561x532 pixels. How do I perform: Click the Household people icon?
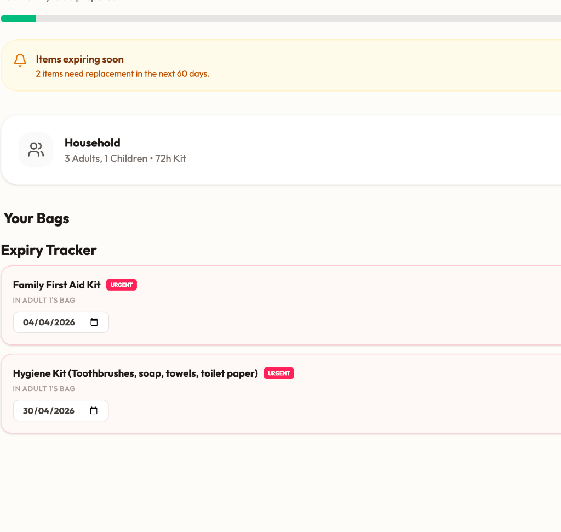(36, 150)
